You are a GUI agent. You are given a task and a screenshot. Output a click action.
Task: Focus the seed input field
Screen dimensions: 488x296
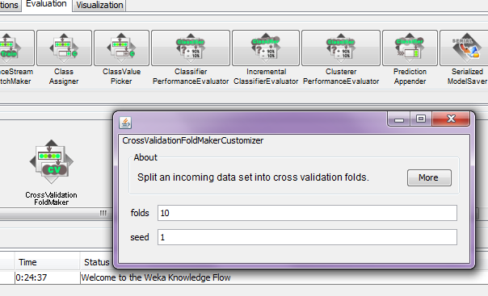[307, 237]
